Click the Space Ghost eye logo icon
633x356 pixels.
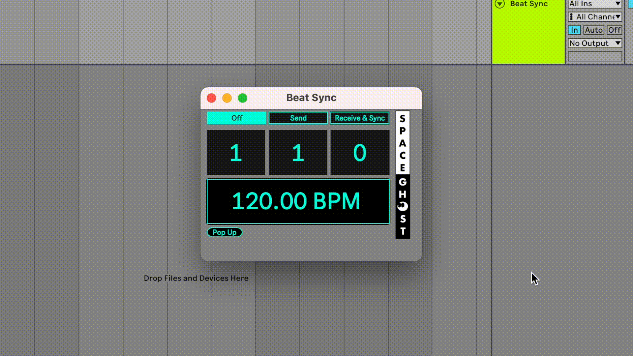[403, 206]
